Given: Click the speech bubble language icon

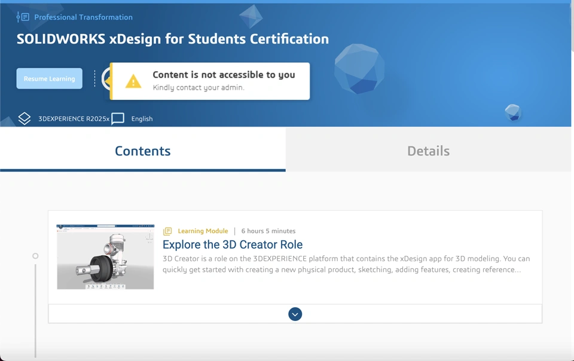Looking at the screenshot, I should click(118, 118).
